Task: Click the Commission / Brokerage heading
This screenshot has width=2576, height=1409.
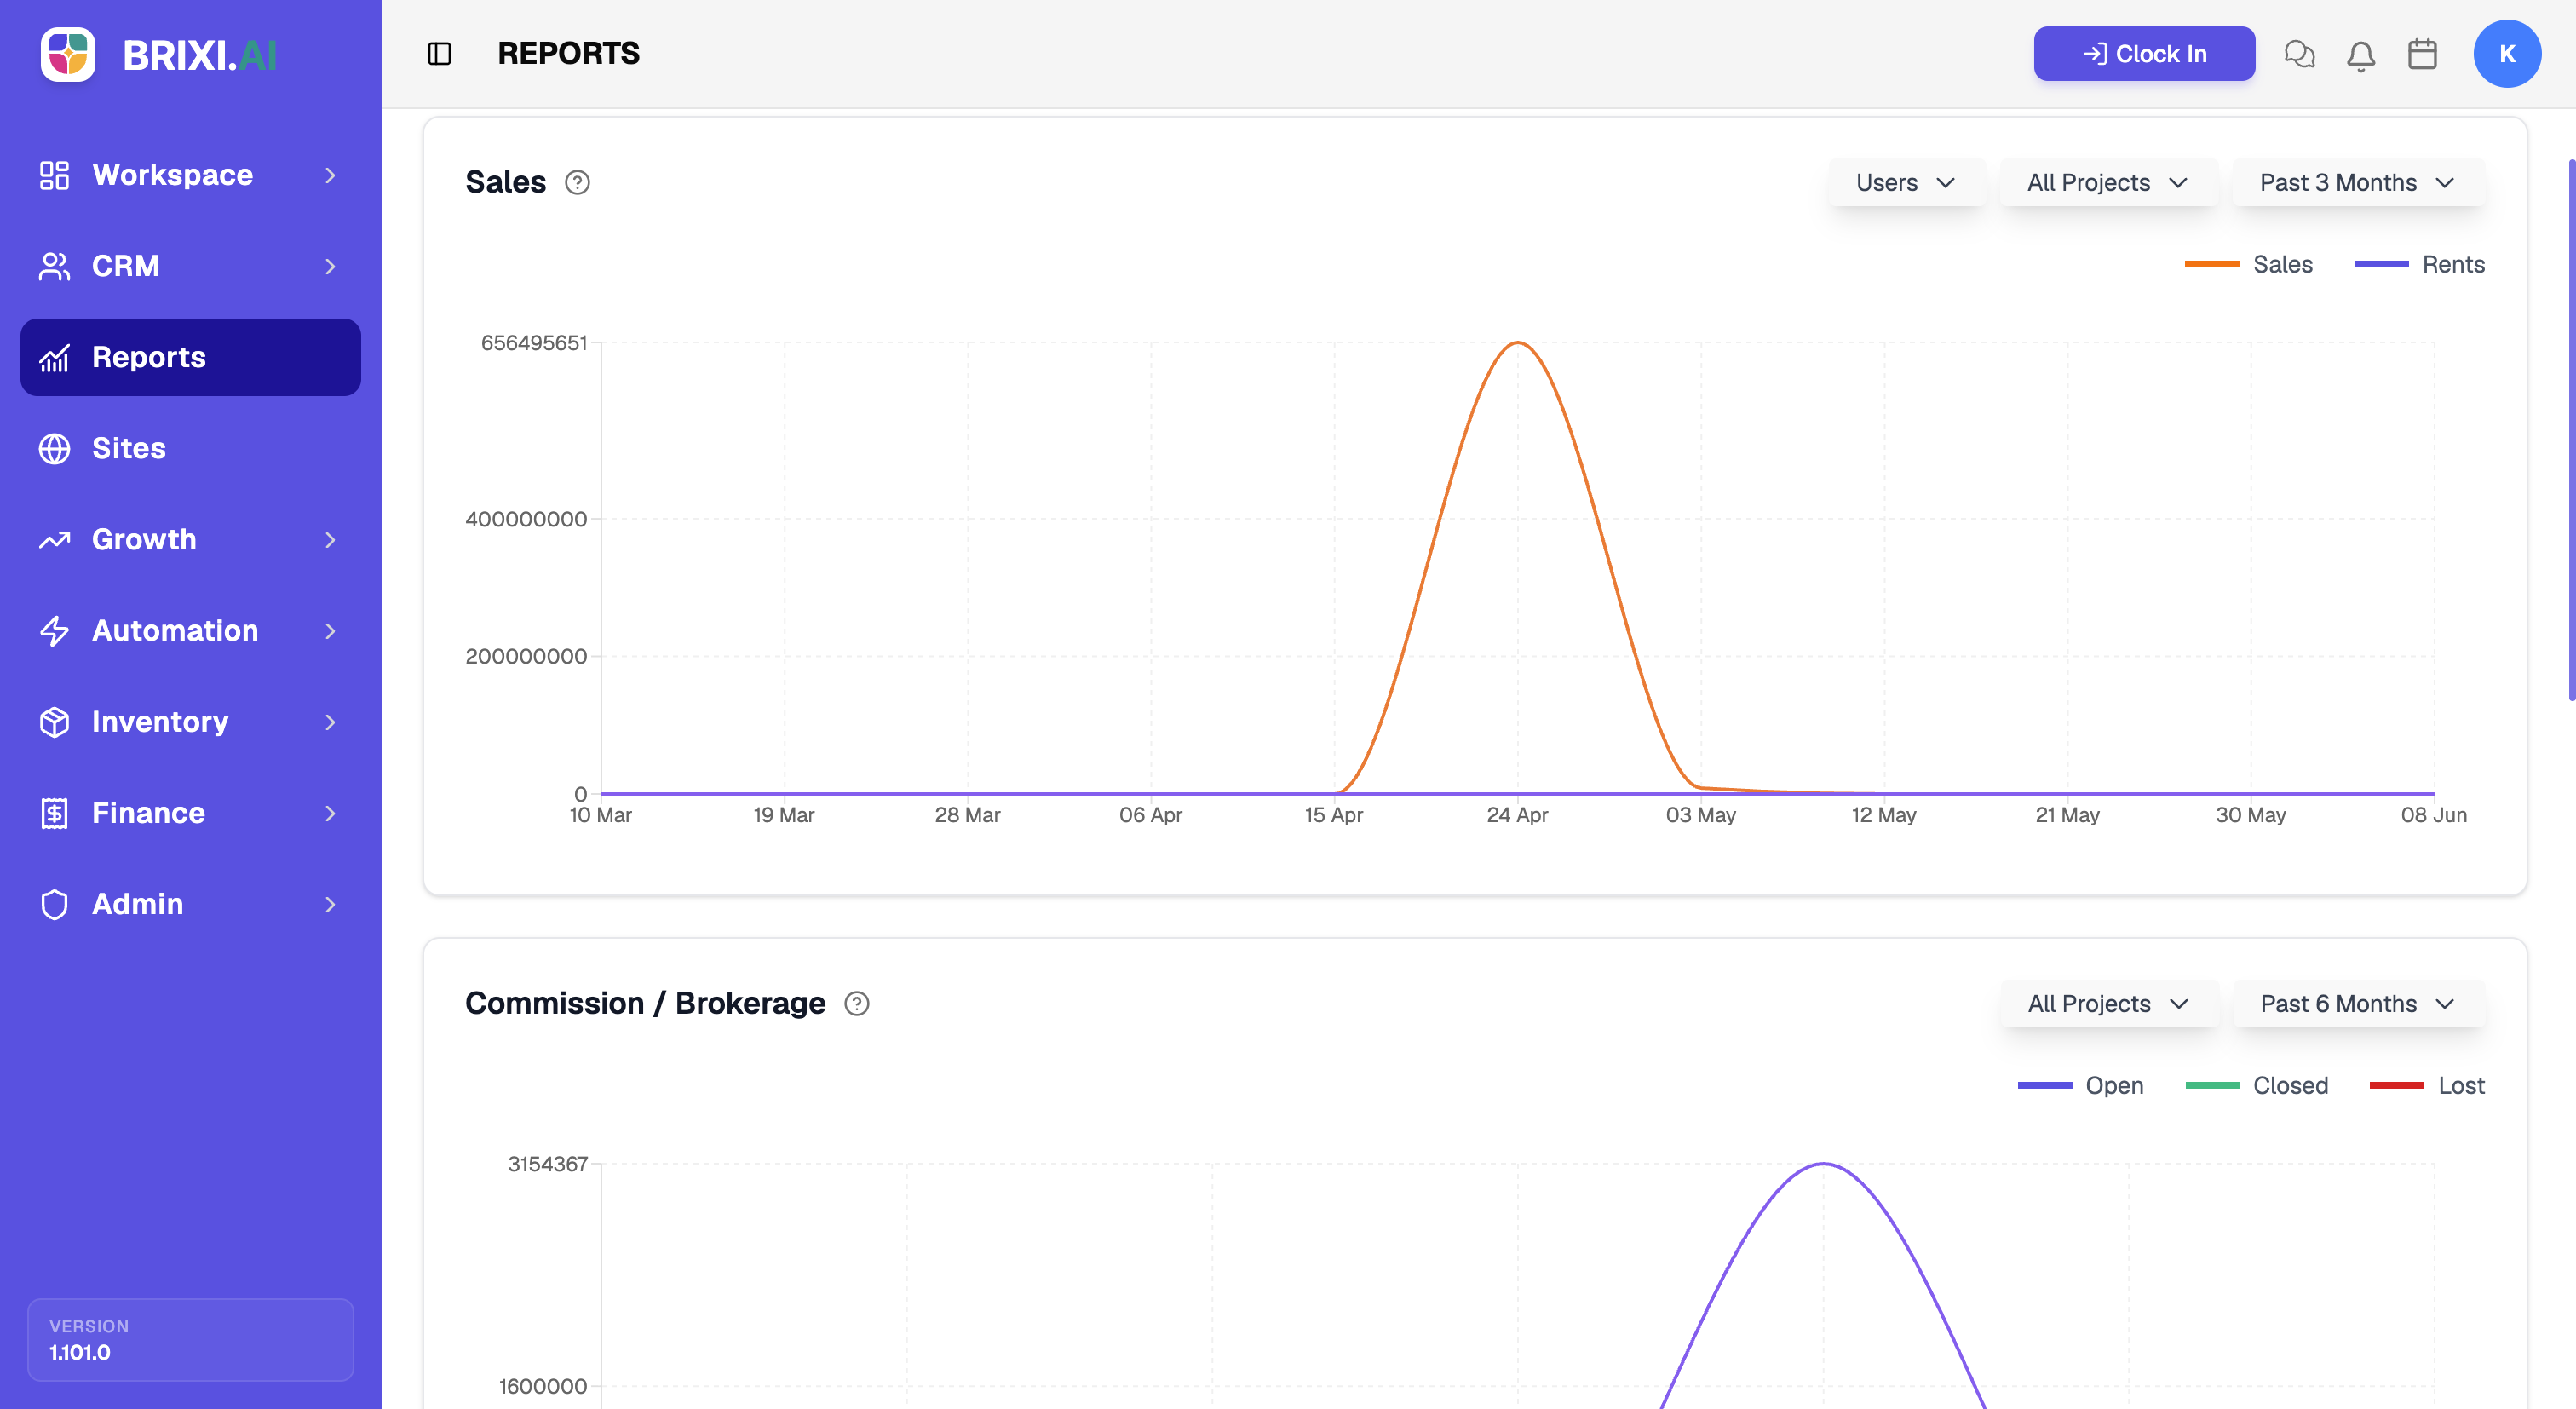Action: click(x=645, y=1003)
